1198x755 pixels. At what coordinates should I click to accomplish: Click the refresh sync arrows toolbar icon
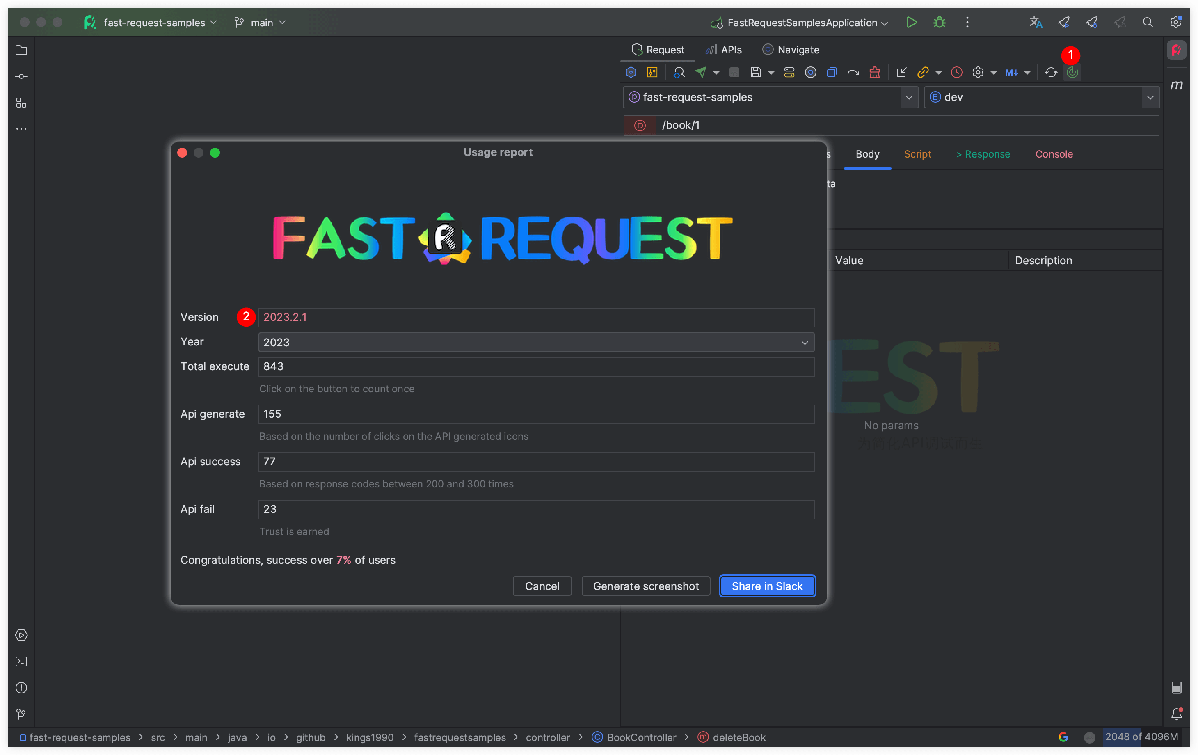(1050, 72)
